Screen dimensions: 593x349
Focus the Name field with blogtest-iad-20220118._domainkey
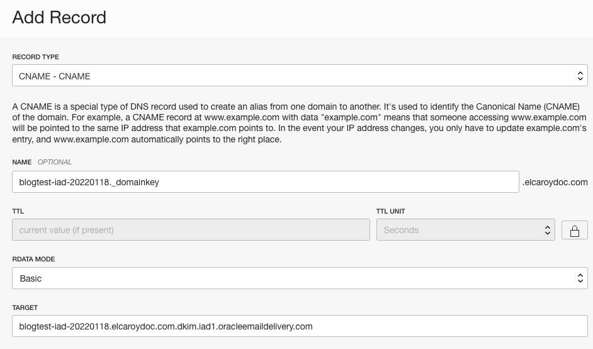click(x=266, y=181)
